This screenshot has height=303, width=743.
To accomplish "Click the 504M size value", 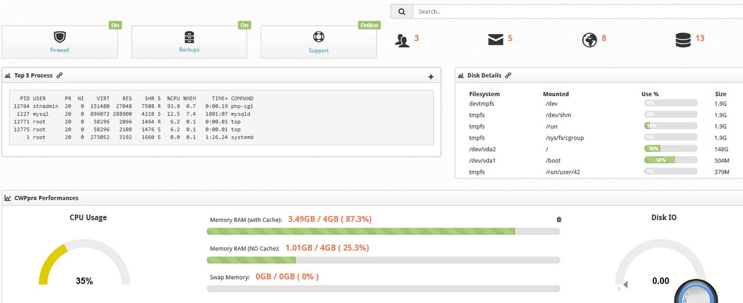I will pos(722,160).
